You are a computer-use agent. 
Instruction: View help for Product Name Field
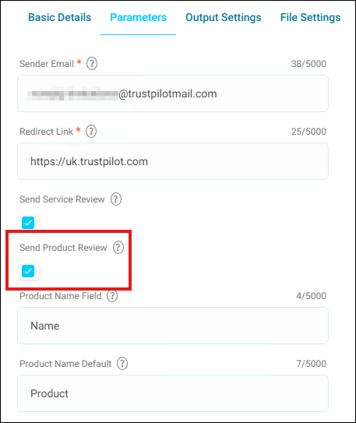click(112, 296)
